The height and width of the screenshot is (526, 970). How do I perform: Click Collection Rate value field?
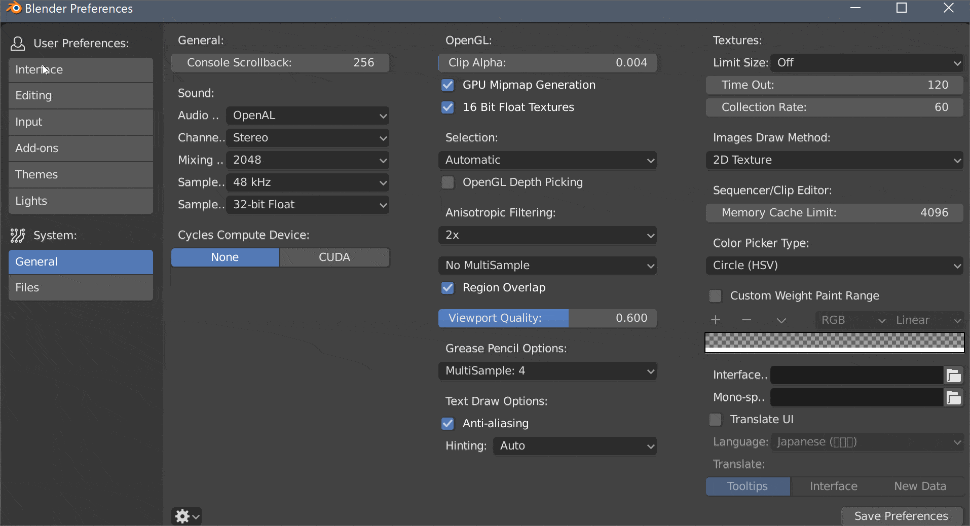click(834, 107)
